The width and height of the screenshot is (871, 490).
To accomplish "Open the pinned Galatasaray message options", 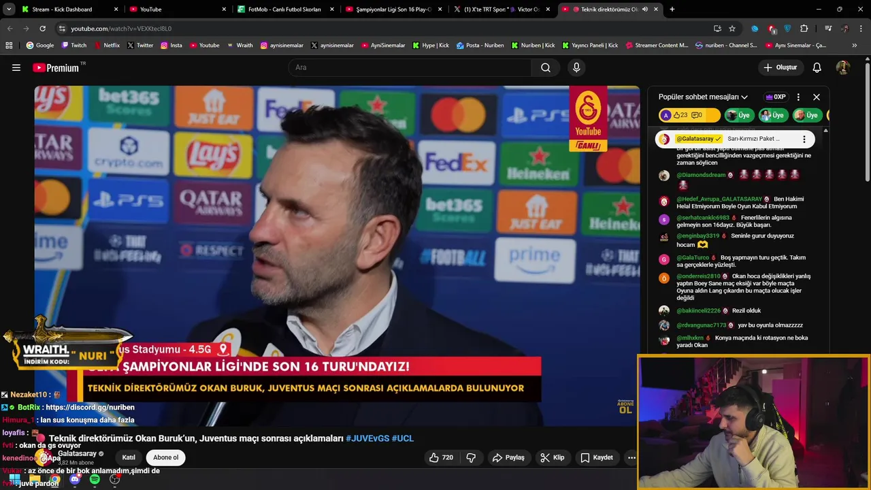I will click(x=804, y=139).
